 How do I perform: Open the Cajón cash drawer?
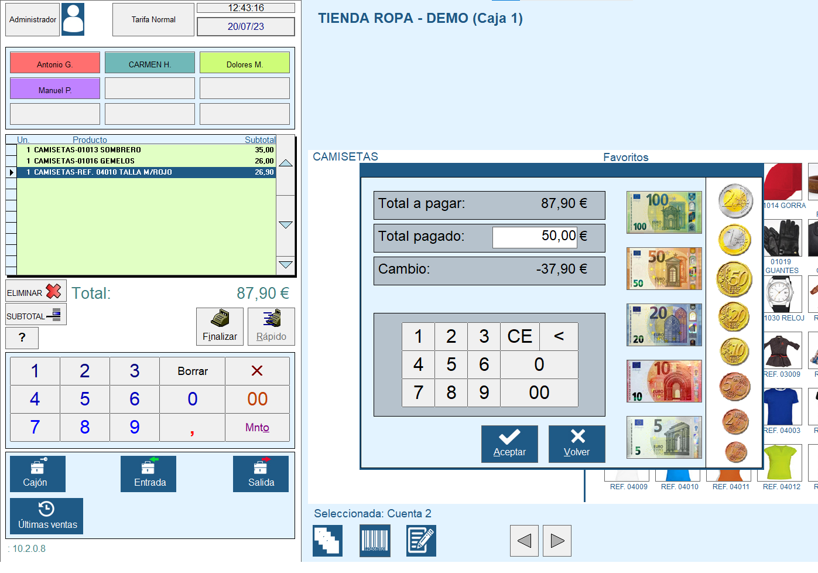point(37,474)
